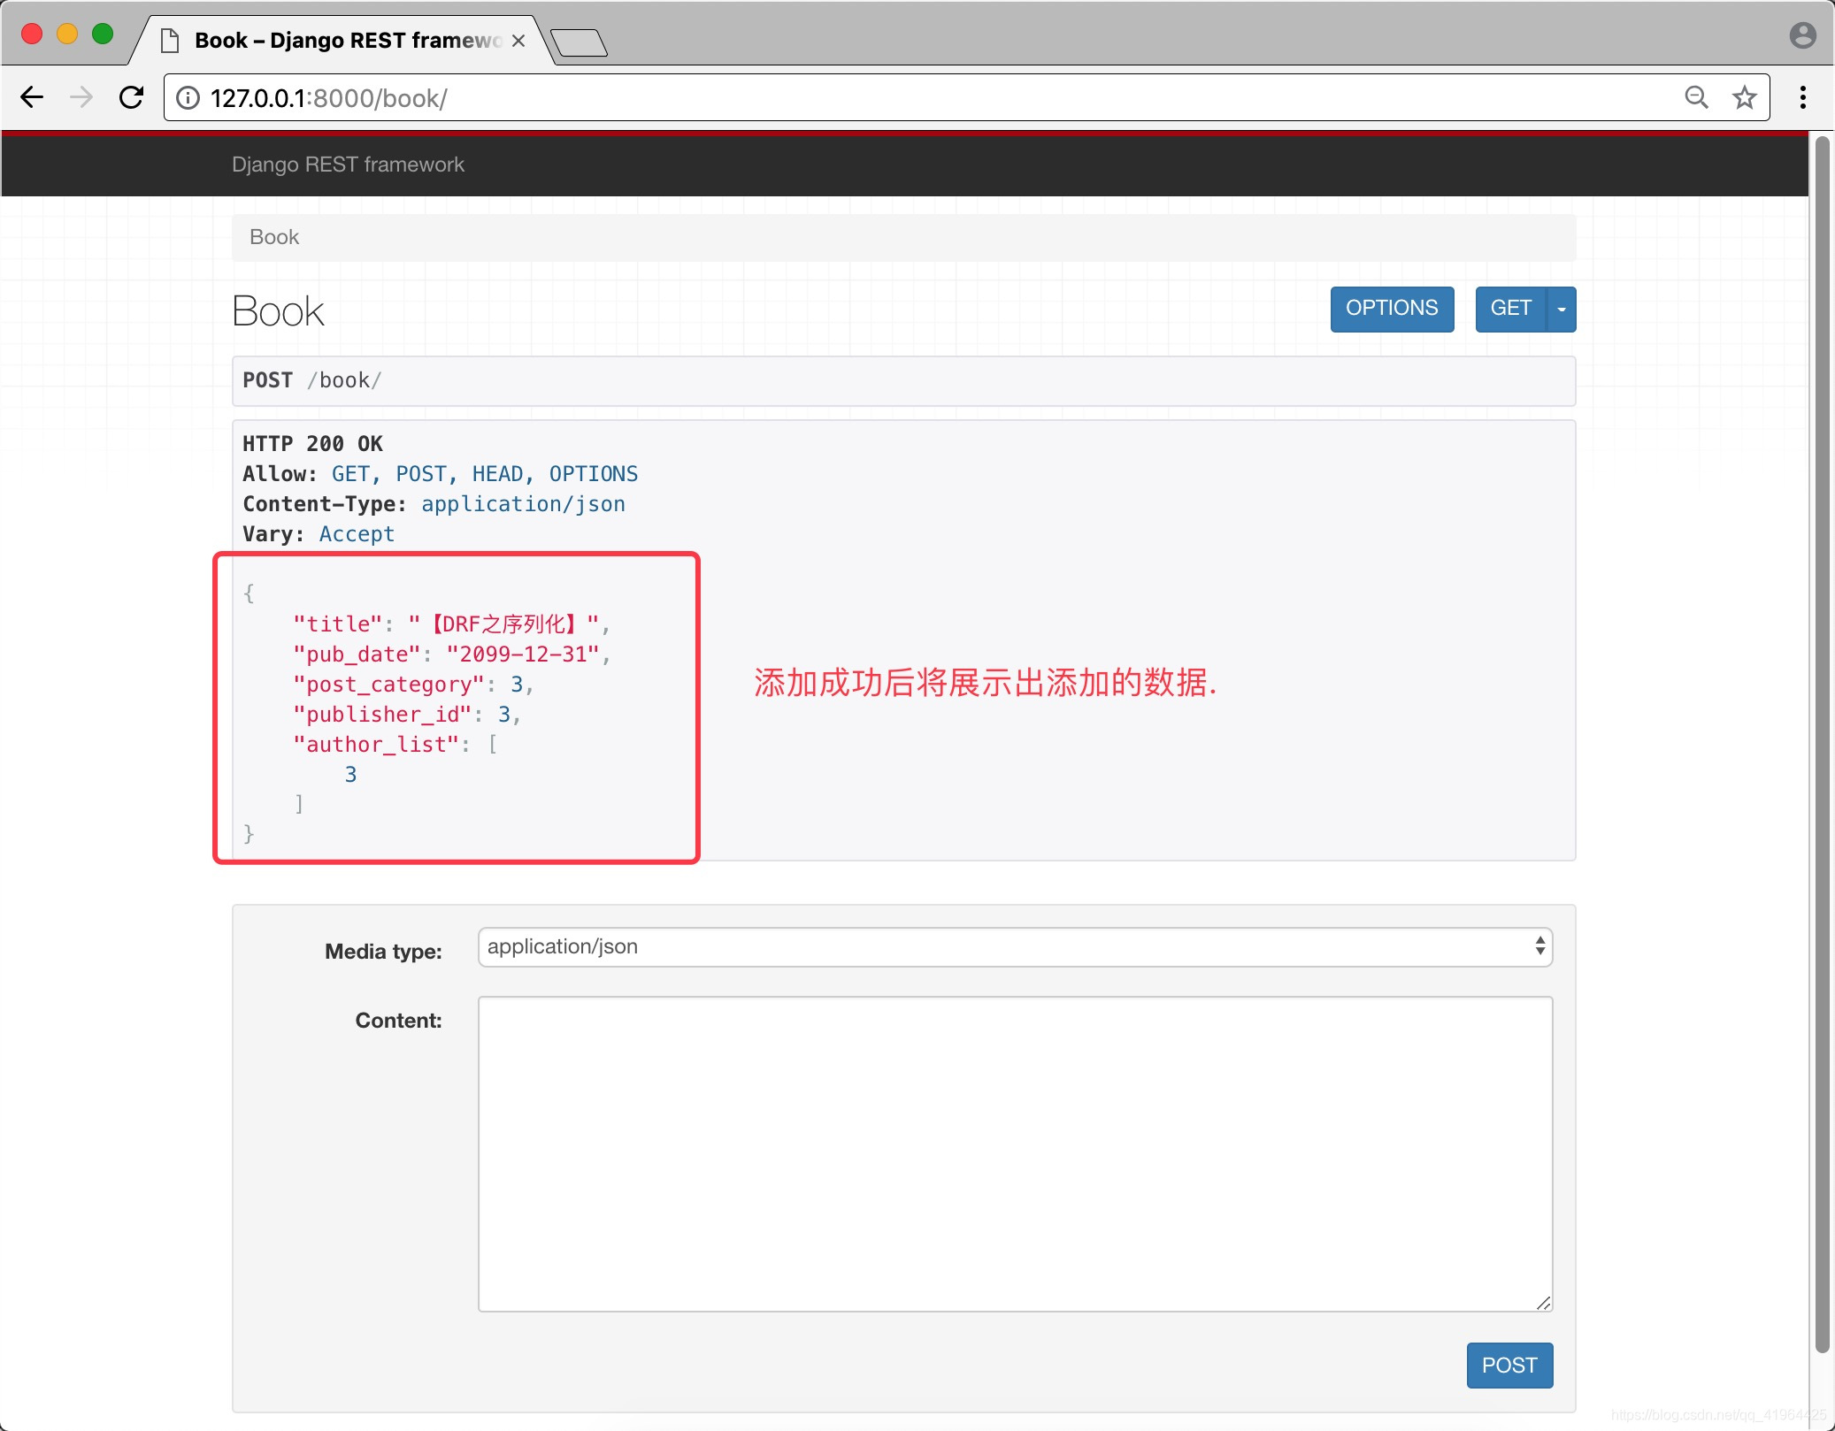Click the "application/json" Content-Type value

click(523, 504)
